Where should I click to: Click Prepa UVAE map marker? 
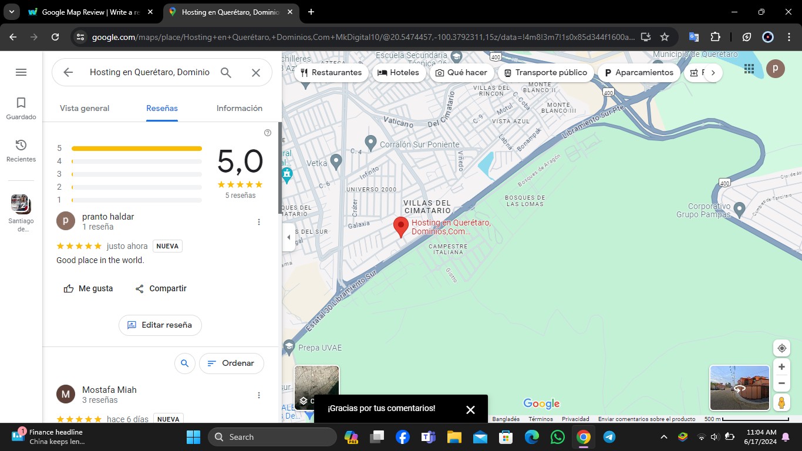288,348
